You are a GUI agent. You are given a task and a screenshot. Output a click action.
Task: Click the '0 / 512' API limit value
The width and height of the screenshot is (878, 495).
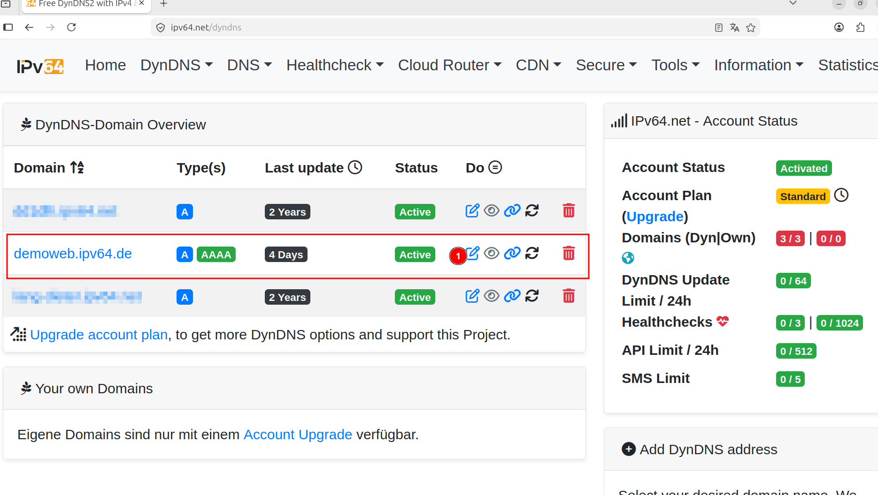tap(796, 351)
